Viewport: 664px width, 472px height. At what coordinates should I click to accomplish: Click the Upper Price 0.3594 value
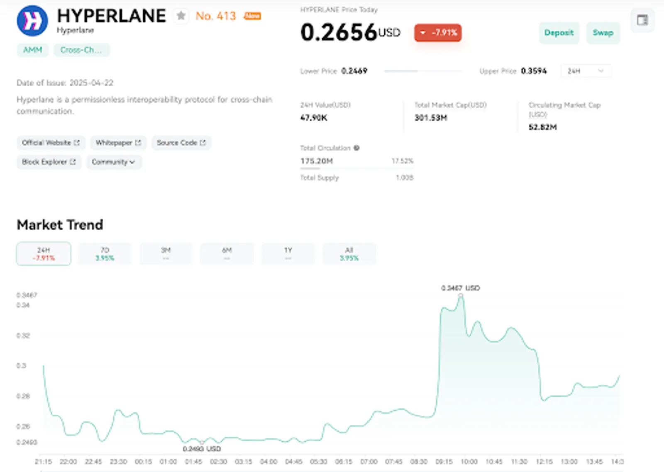point(534,71)
